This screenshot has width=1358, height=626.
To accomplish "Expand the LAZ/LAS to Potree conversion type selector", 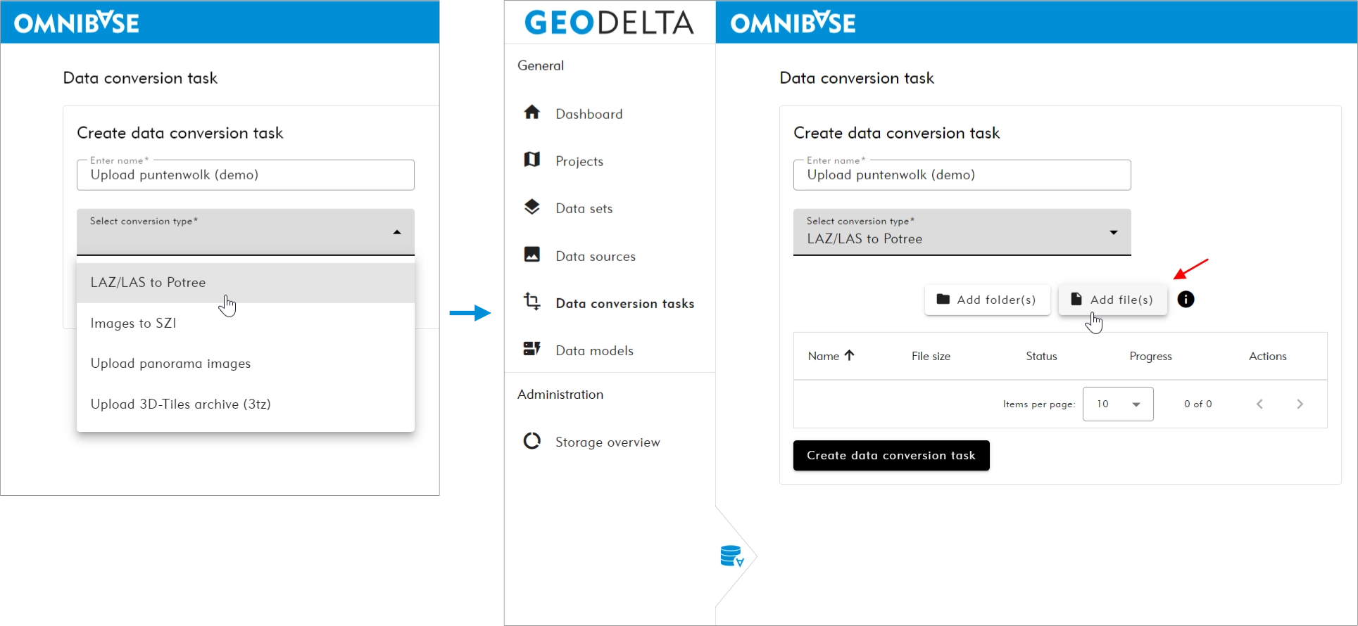I will click(x=961, y=232).
